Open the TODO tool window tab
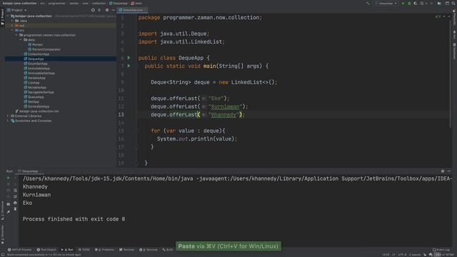Screen dimensions: 457x257 tap(84, 250)
